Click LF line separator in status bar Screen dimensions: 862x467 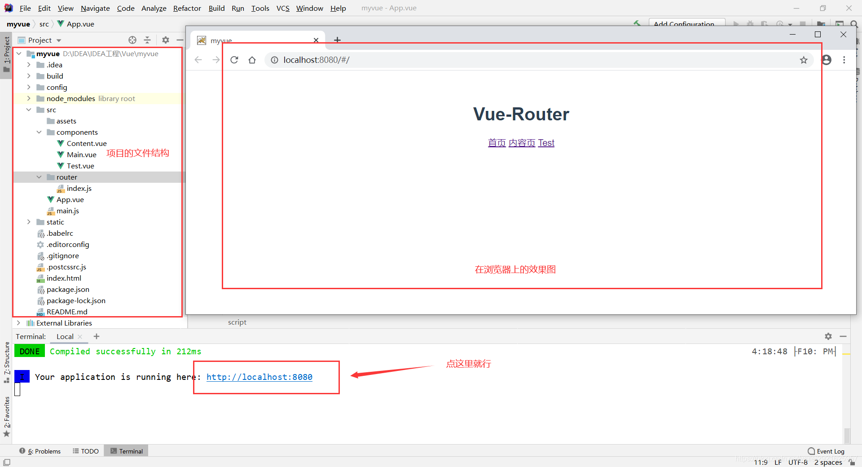[x=778, y=462]
